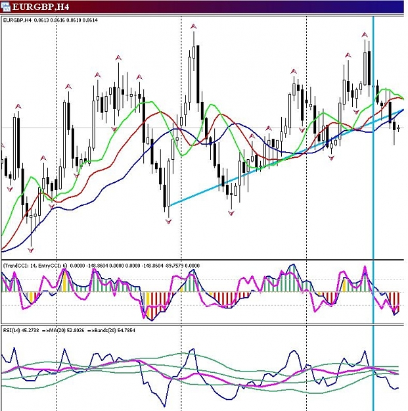Click the last doji candle at the right edge
Screen dimensions: 408x411
tap(398, 128)
